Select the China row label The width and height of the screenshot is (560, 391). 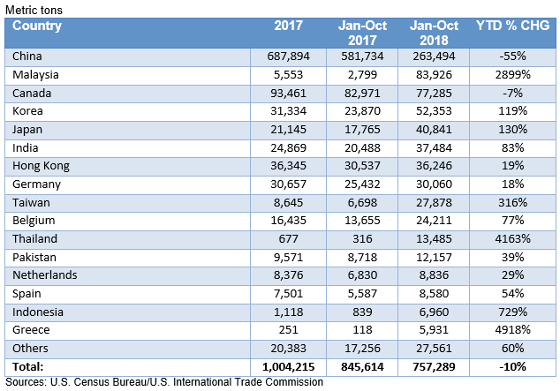point(28,56)
